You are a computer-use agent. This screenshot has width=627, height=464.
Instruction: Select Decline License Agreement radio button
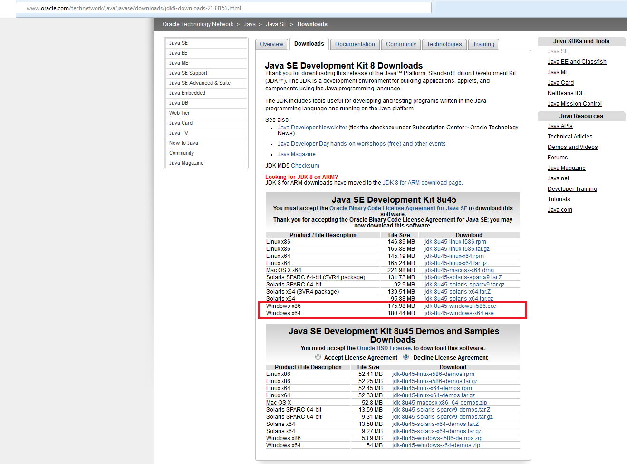click(406, 357)
